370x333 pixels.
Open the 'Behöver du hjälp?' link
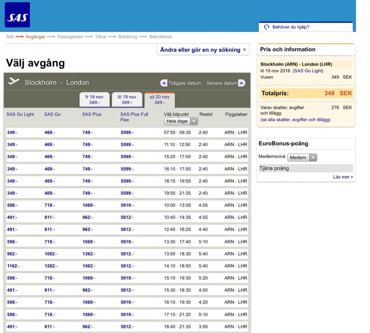291,27
